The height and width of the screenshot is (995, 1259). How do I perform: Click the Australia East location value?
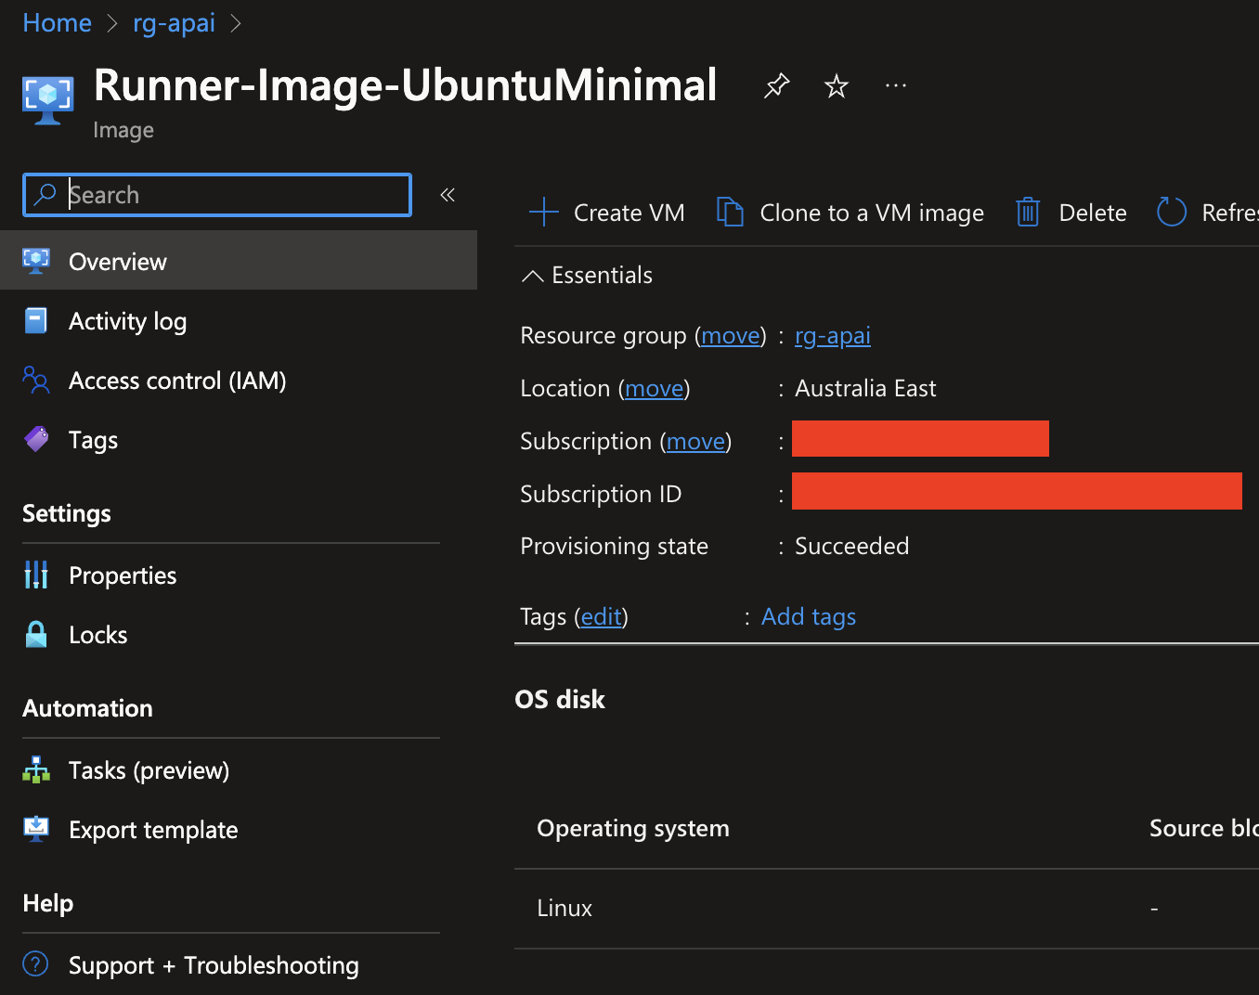tap(865, 388)
